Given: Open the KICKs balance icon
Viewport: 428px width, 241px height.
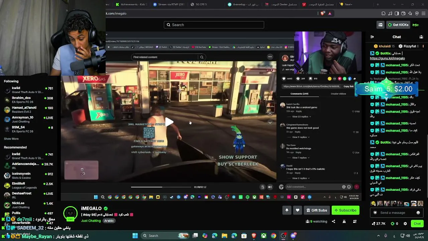Looking at the screenshot, I should (x=395, y=224).
